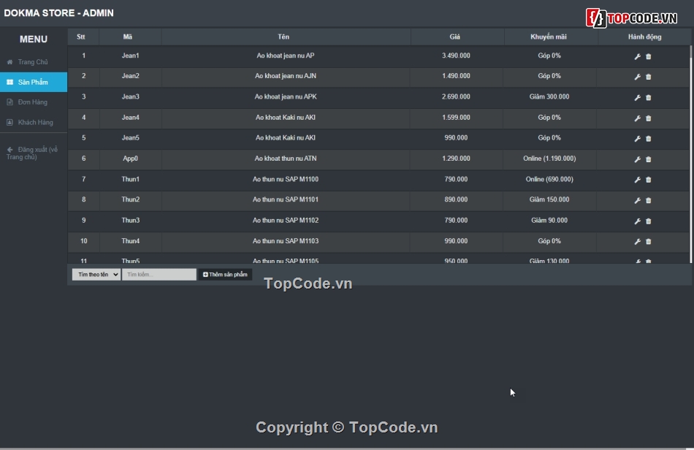Delete product Thun1 via trash icon

[x=649, y=180]
